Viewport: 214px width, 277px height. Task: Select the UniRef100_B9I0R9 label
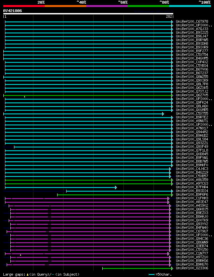click(192, 48)
